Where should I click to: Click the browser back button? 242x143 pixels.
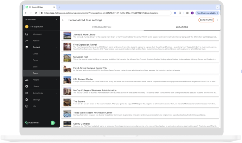(x=26, y=13)
